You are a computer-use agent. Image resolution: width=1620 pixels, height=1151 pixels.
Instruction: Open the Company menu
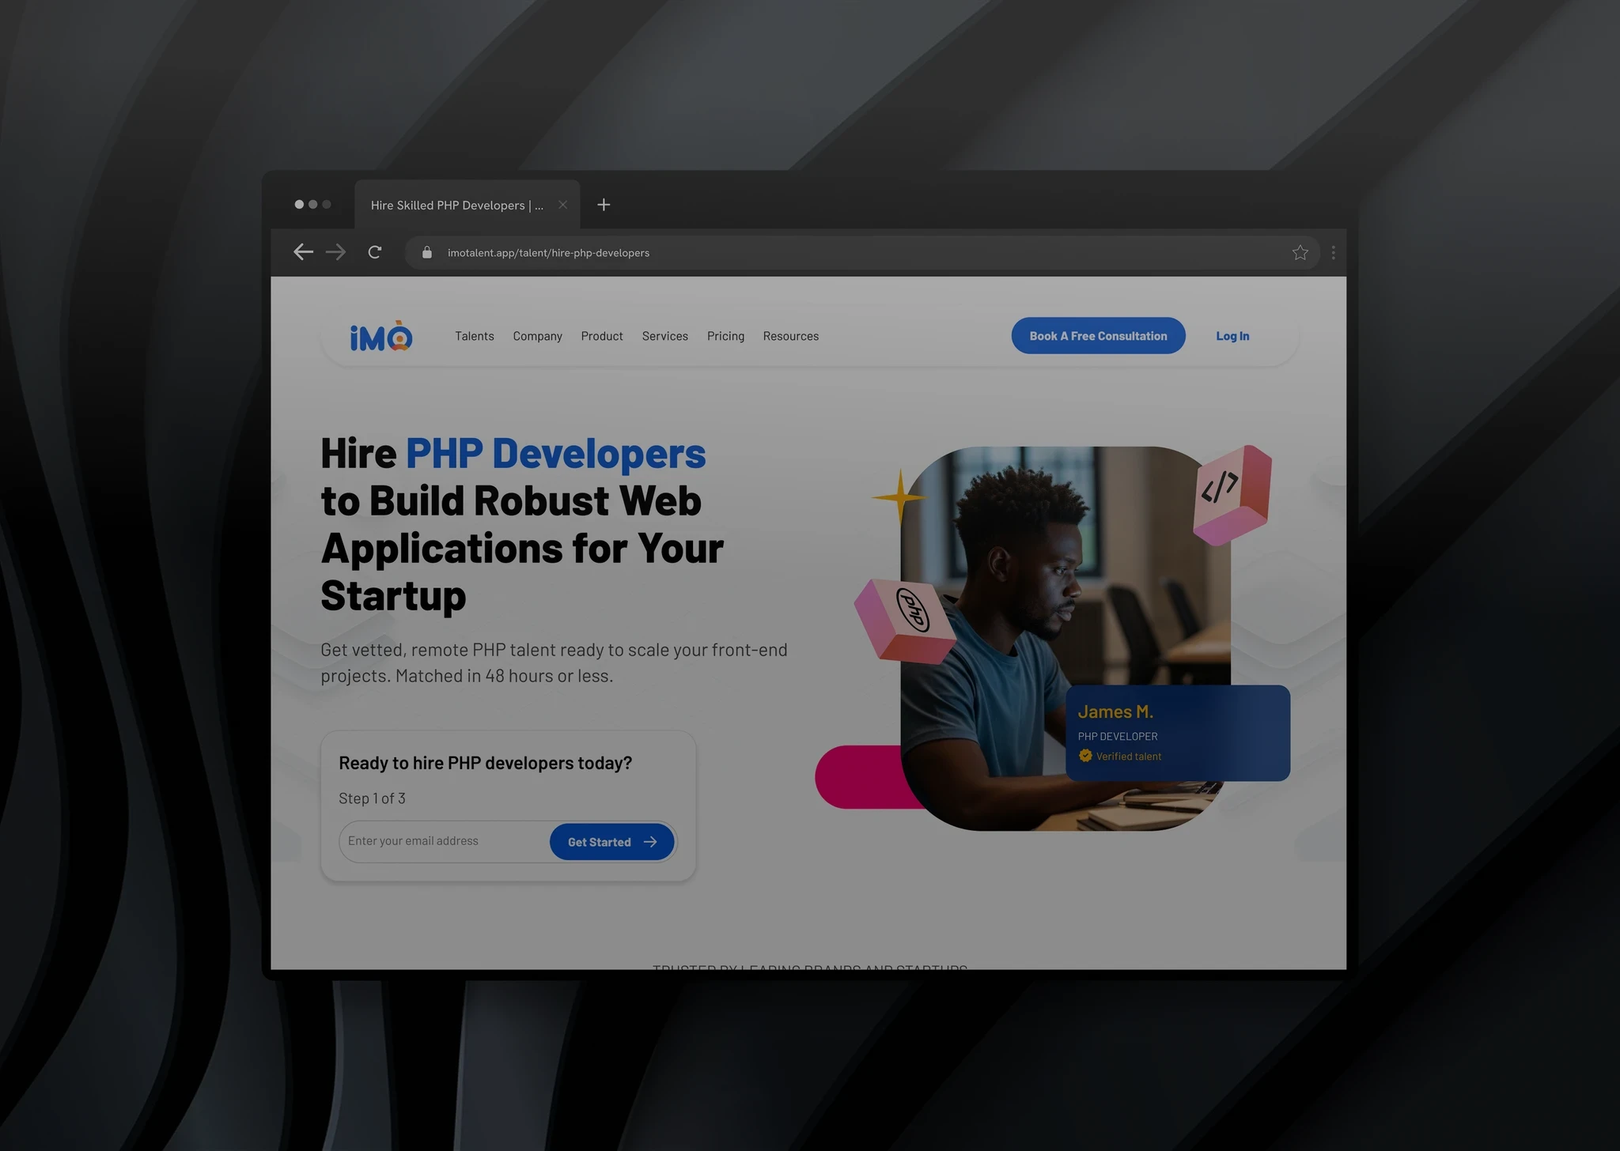click(x=537, y=336)
